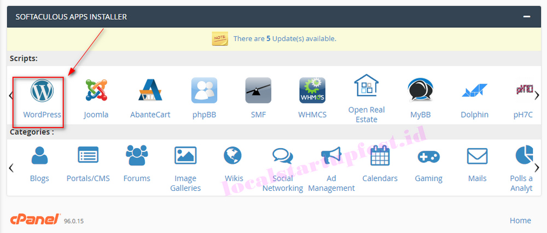
Task: Open the pH7CMS script icon
Action: pyautogui.click(x=524, y=90)
